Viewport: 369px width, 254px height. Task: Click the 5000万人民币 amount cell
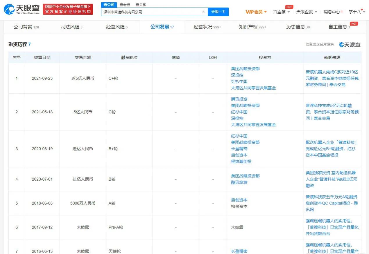(x=83, y=203)
